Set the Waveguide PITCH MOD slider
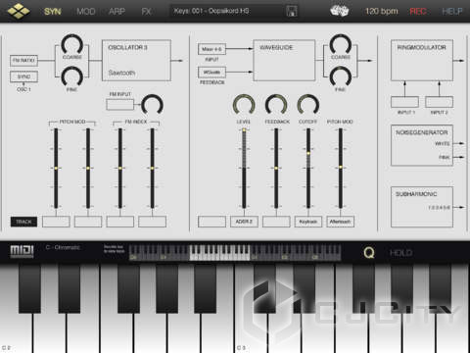470x353 pixels. tap(341, 168)
